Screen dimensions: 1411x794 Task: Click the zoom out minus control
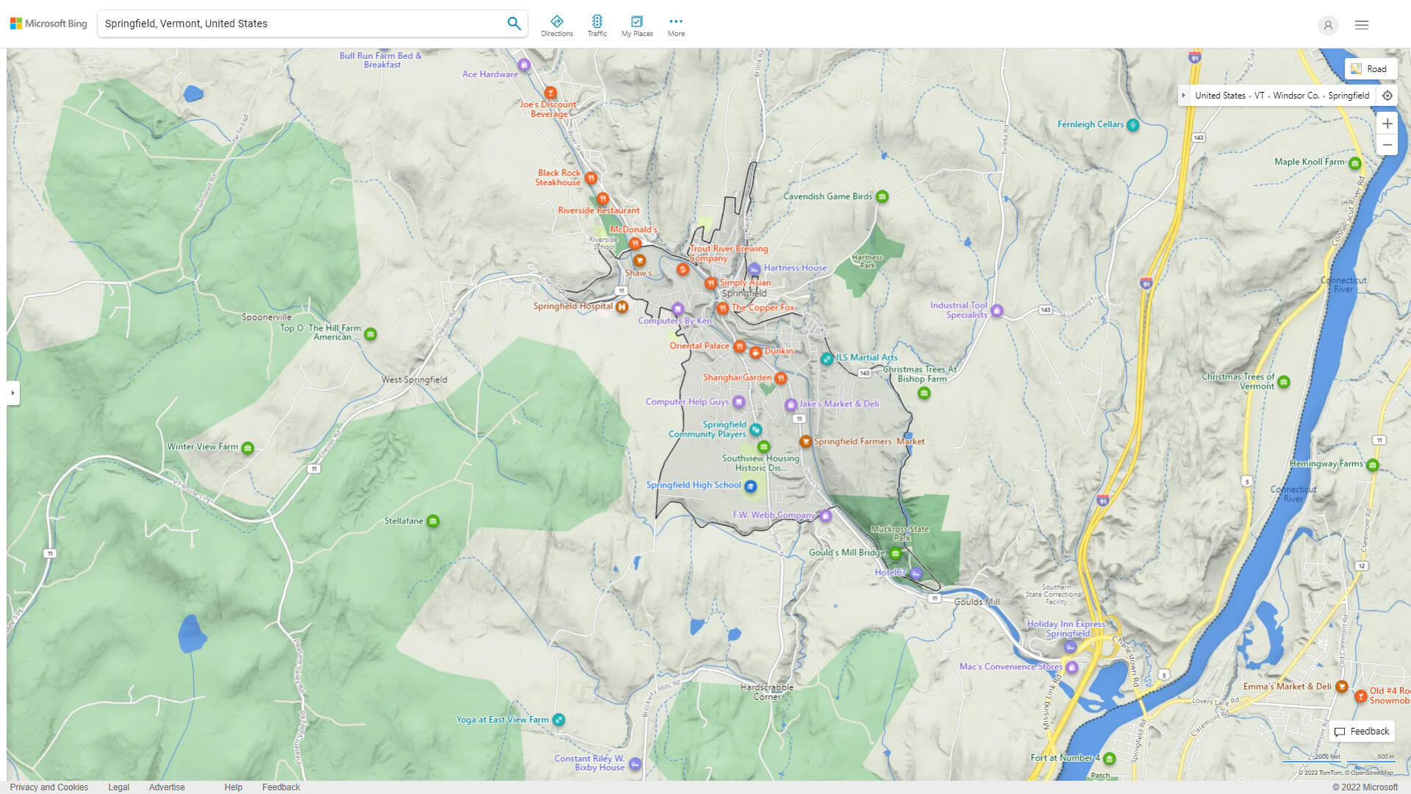tap(1387, 144)
